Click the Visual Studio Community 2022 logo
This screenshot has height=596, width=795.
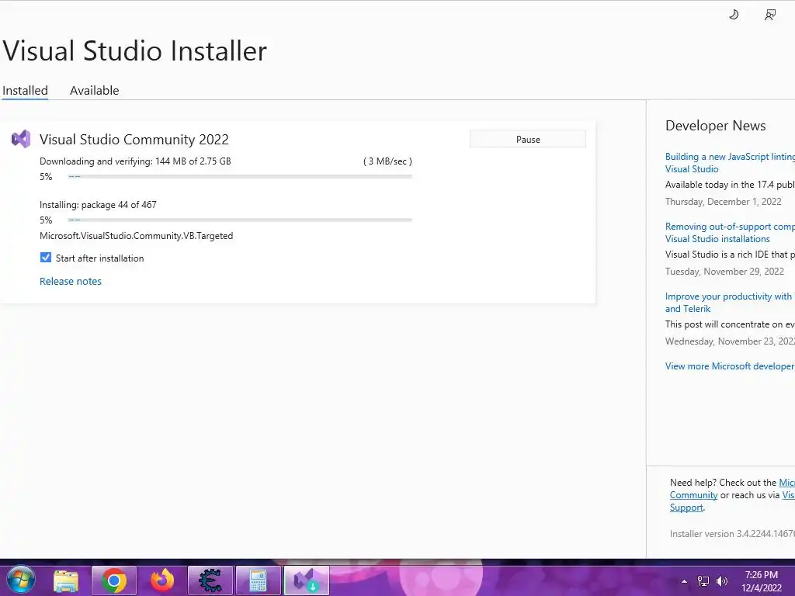pyautogui.click(x=21, y=139)
